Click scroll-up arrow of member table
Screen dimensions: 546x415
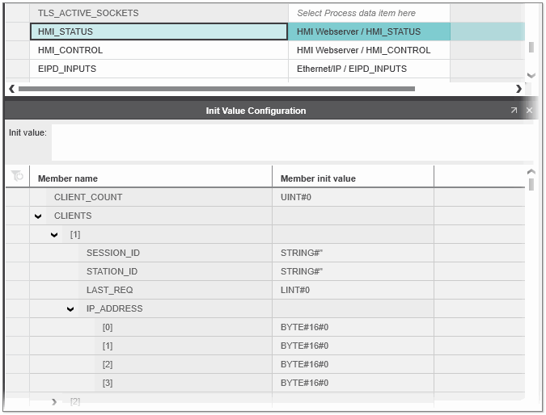pyautogui.click(x=531, y=172)
